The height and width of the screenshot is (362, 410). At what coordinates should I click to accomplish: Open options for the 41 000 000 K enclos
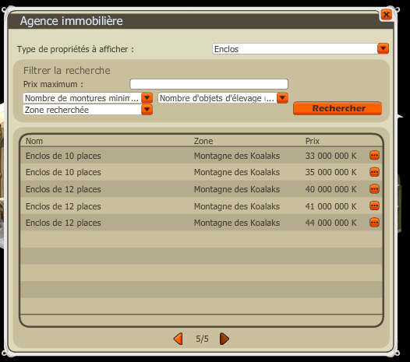point(374,206)
